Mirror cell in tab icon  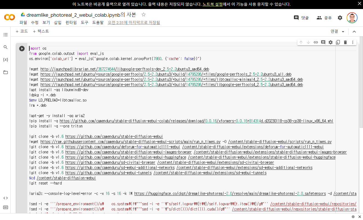338,42
